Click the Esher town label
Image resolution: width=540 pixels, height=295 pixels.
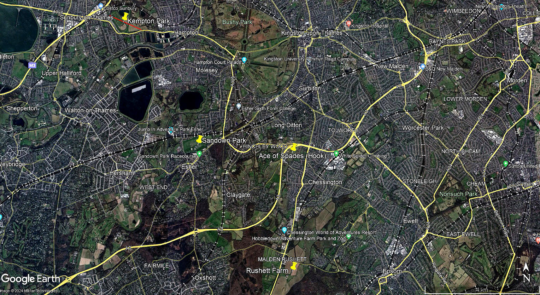[189, 167]
